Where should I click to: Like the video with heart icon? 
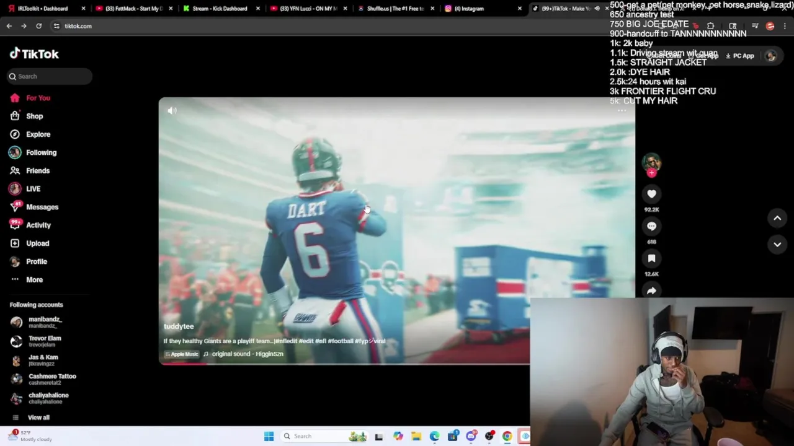pos(651,194)
